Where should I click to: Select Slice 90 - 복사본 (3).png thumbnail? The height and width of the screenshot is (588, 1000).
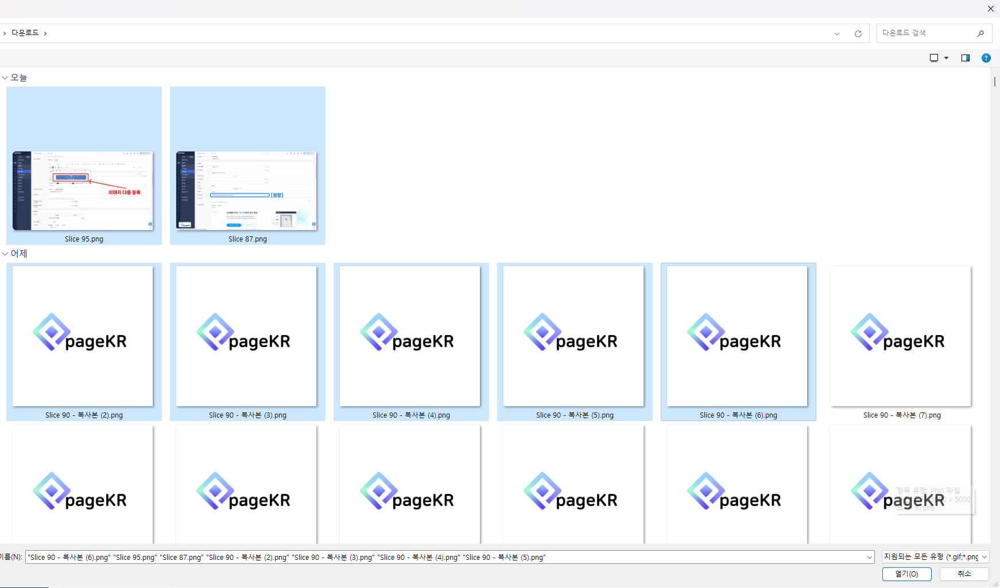[x=247, y=336]
